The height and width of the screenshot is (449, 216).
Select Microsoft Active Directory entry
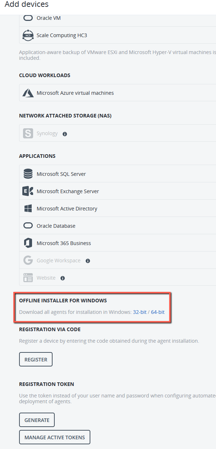click(117, 208)
